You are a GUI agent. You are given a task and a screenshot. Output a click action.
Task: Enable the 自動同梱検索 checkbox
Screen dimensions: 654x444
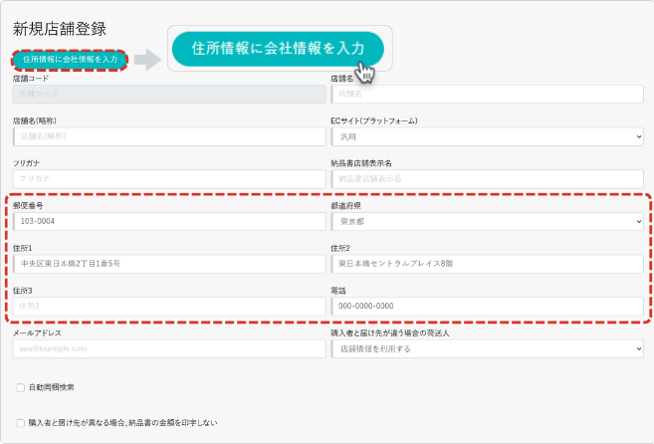(x=21, y=386)
